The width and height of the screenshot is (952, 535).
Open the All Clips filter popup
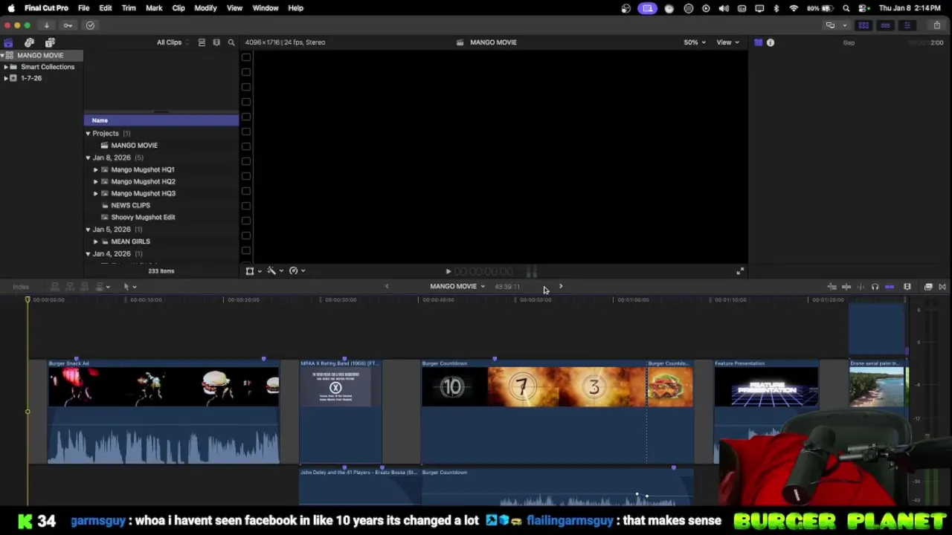pos(173,42)
